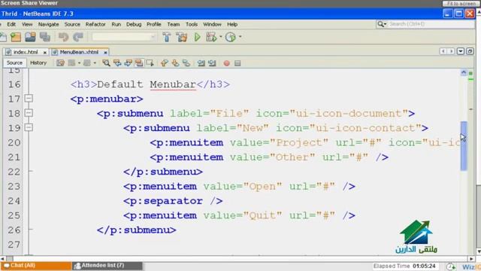Click the Last Edit editor icon
This screenshot has height=271, width=481.
pyautogui.click(x=60, y=63)
